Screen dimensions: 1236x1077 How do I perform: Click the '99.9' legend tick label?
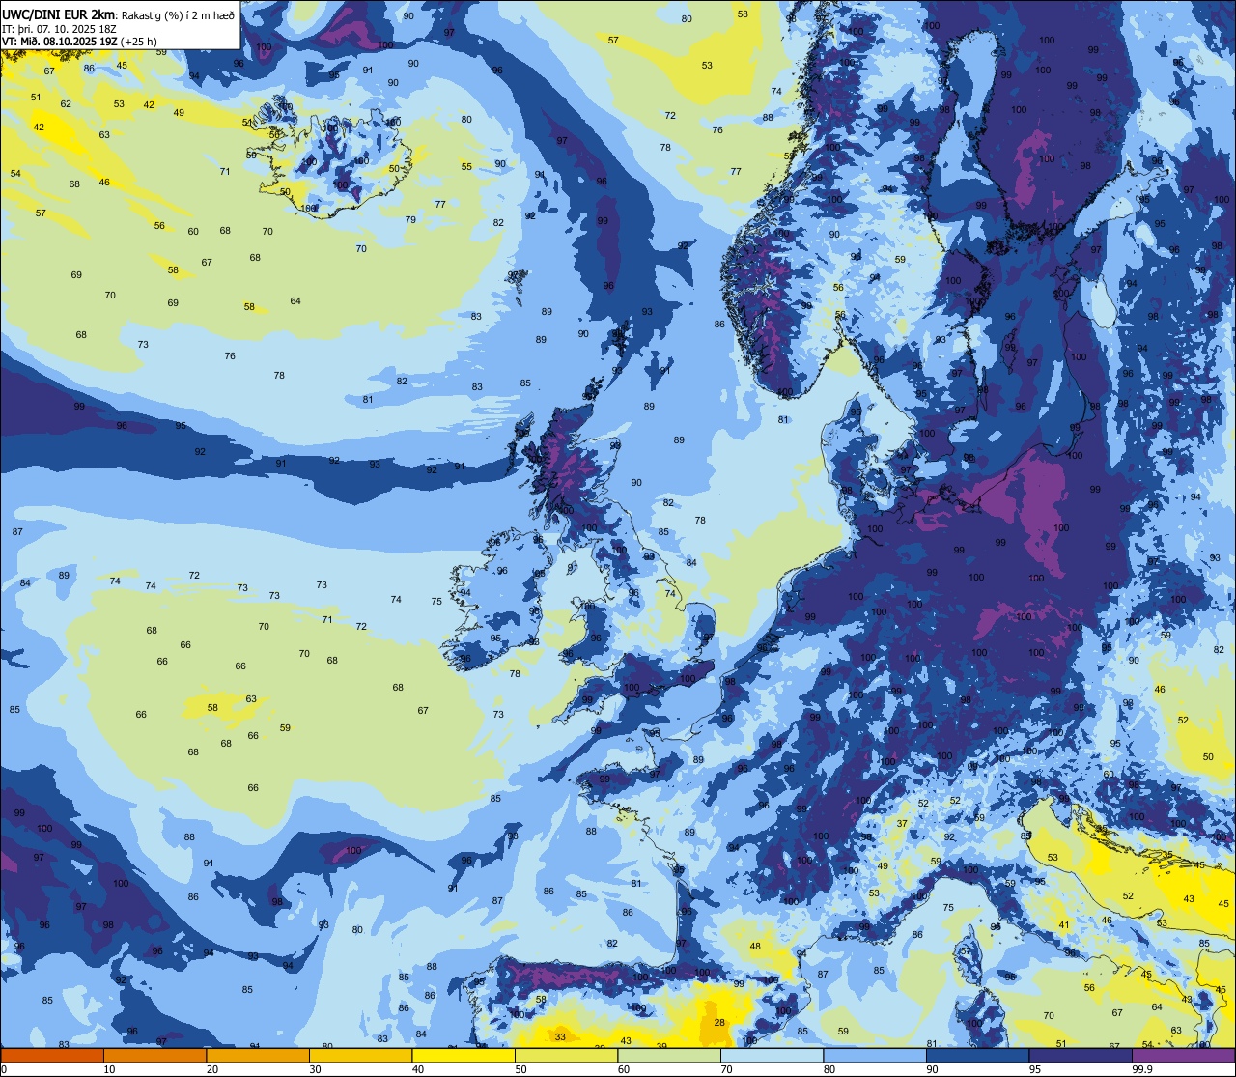pyautogui.click(x=1142, y=1069)
